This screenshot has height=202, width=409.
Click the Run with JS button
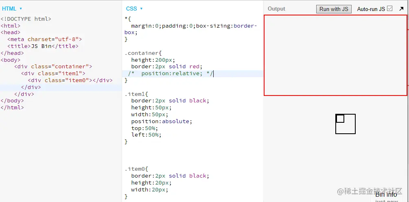(x=334, y=9)
